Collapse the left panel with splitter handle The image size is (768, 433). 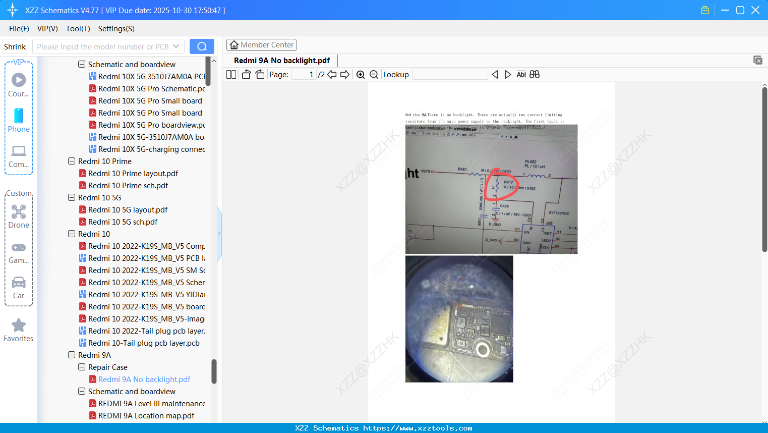[x=219, y=234]
